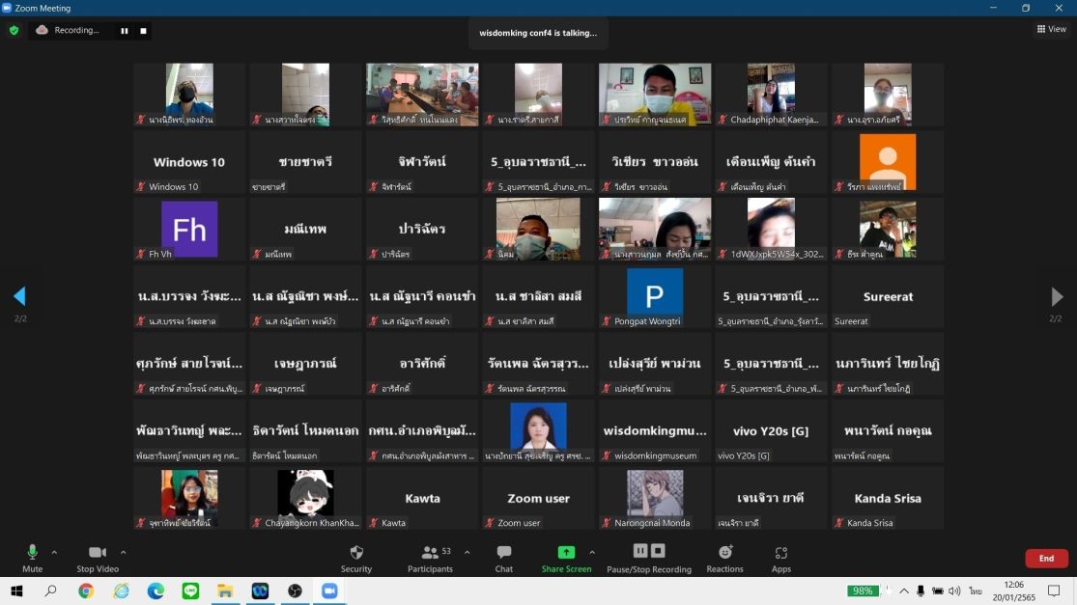
Task: Open the Windows Start menu
Action: (16, 591)
